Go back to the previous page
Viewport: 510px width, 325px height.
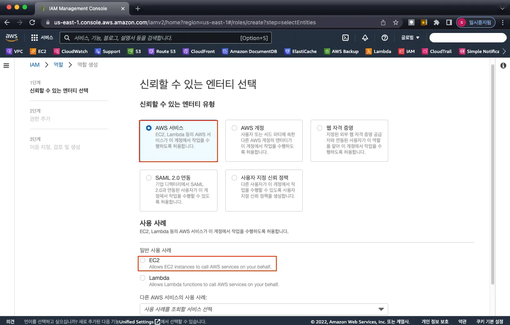pyautogui.click(x=7, y=22)
